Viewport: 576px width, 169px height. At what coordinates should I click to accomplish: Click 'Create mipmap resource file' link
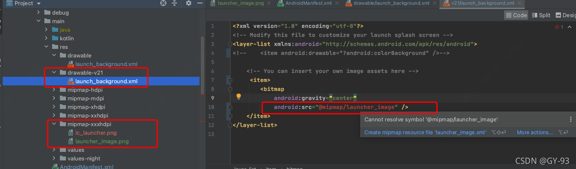425,133
